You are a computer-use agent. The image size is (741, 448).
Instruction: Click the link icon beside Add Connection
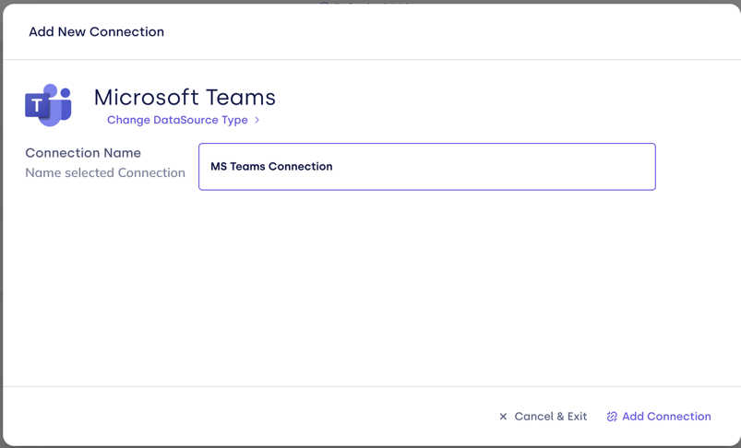612,417
